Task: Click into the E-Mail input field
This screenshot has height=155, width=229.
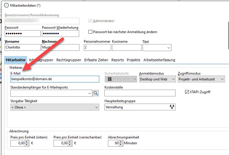Action: [x=55, y=79]
